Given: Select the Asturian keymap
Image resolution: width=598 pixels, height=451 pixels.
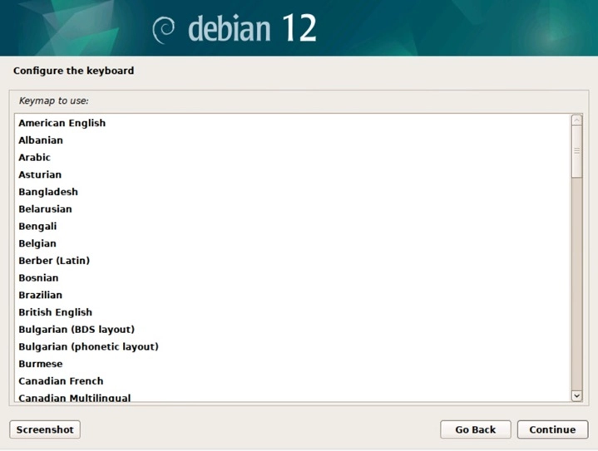Looking at the screenshot, I should point(293,174).
